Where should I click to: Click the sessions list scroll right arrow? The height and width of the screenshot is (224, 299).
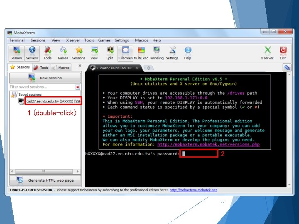[78, 171]
